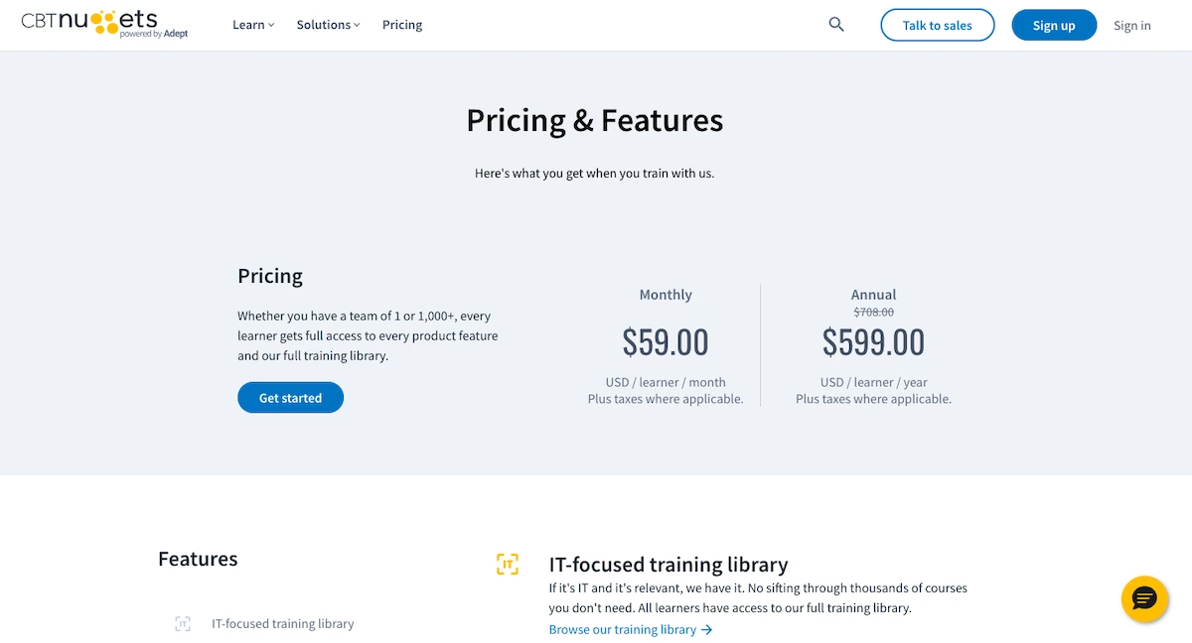
Task: Open the yellow chat widget
Action: [x=1143, y=598]
